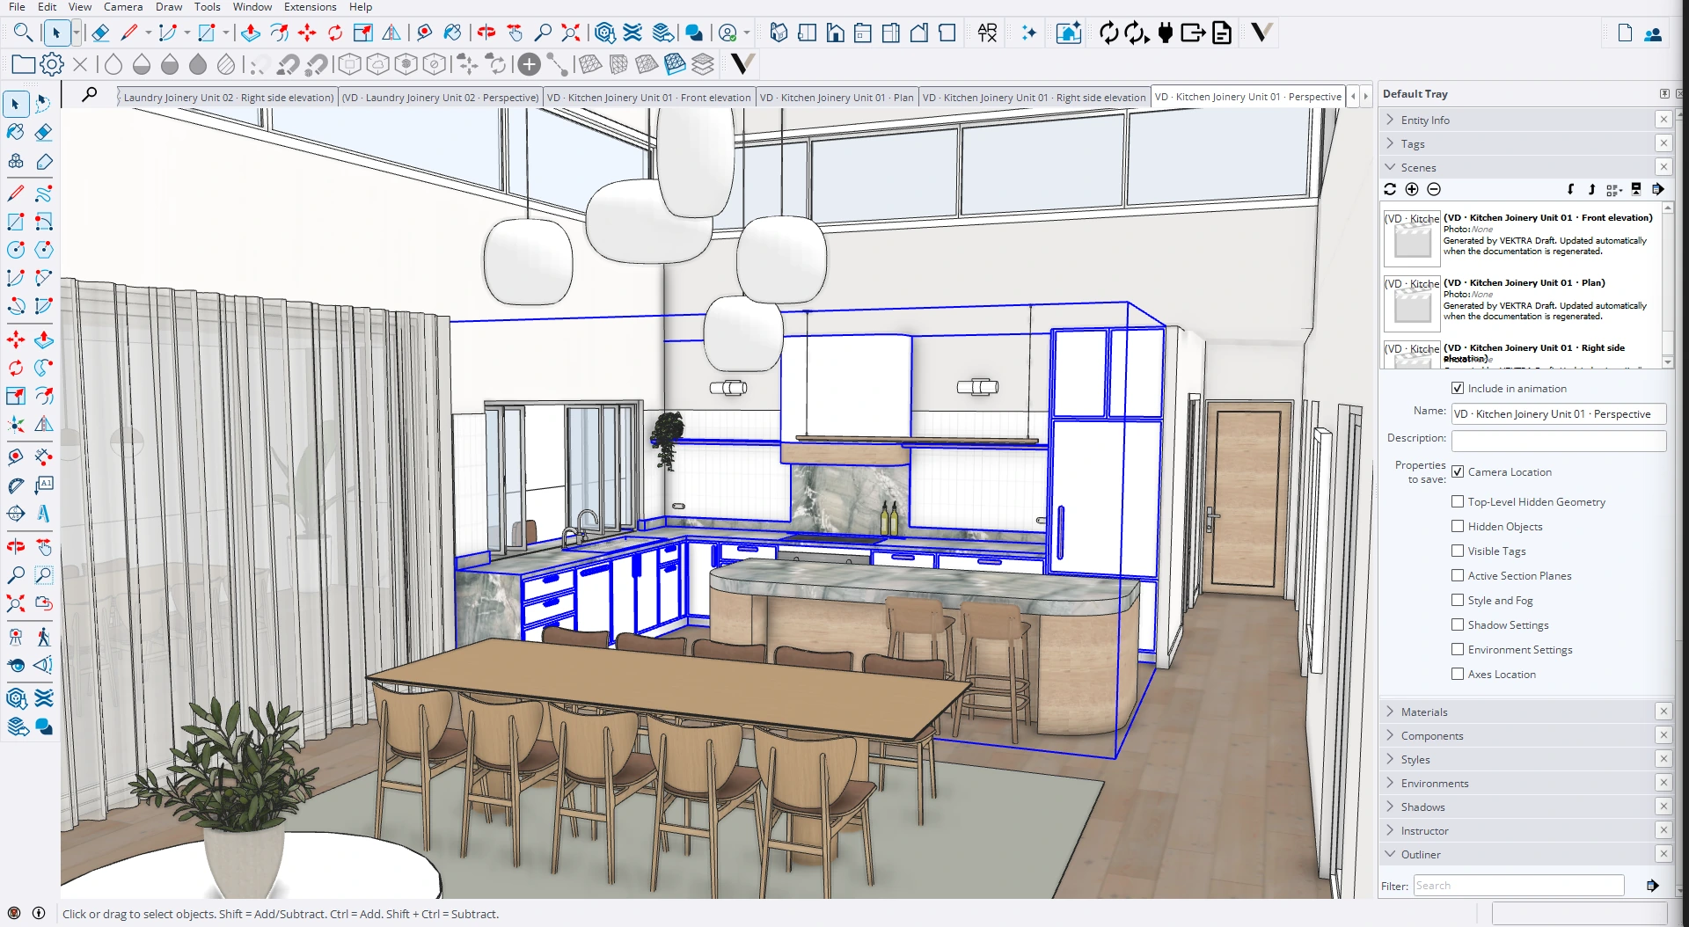Click the Walk tool in left toolbar
The image size is (1689, 927).
point(43,637)
